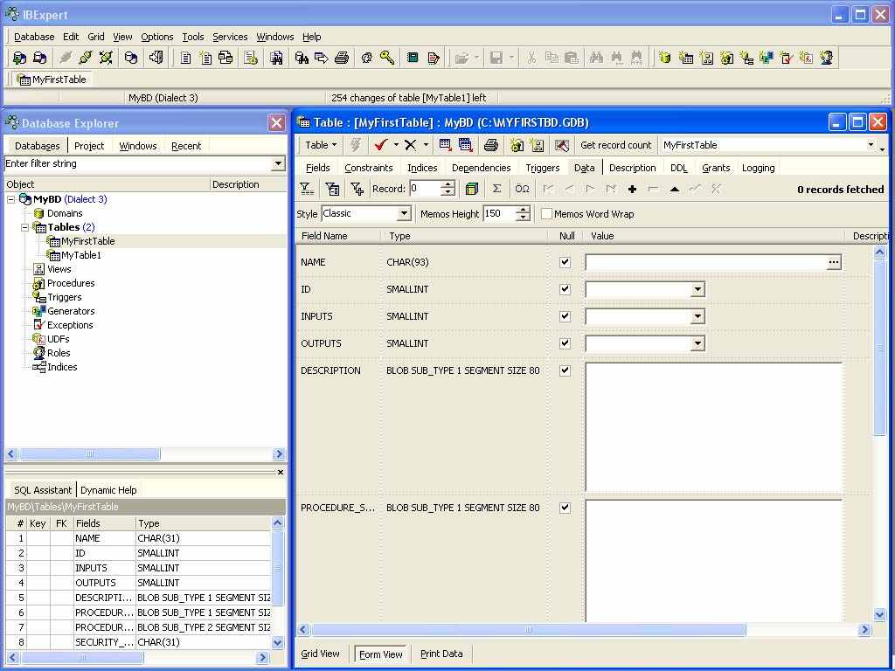Click the green Commit checkmark in Table toolbar

pos(381,145)
